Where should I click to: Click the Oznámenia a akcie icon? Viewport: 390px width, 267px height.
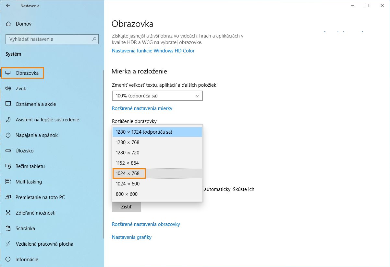pos(8,104)
